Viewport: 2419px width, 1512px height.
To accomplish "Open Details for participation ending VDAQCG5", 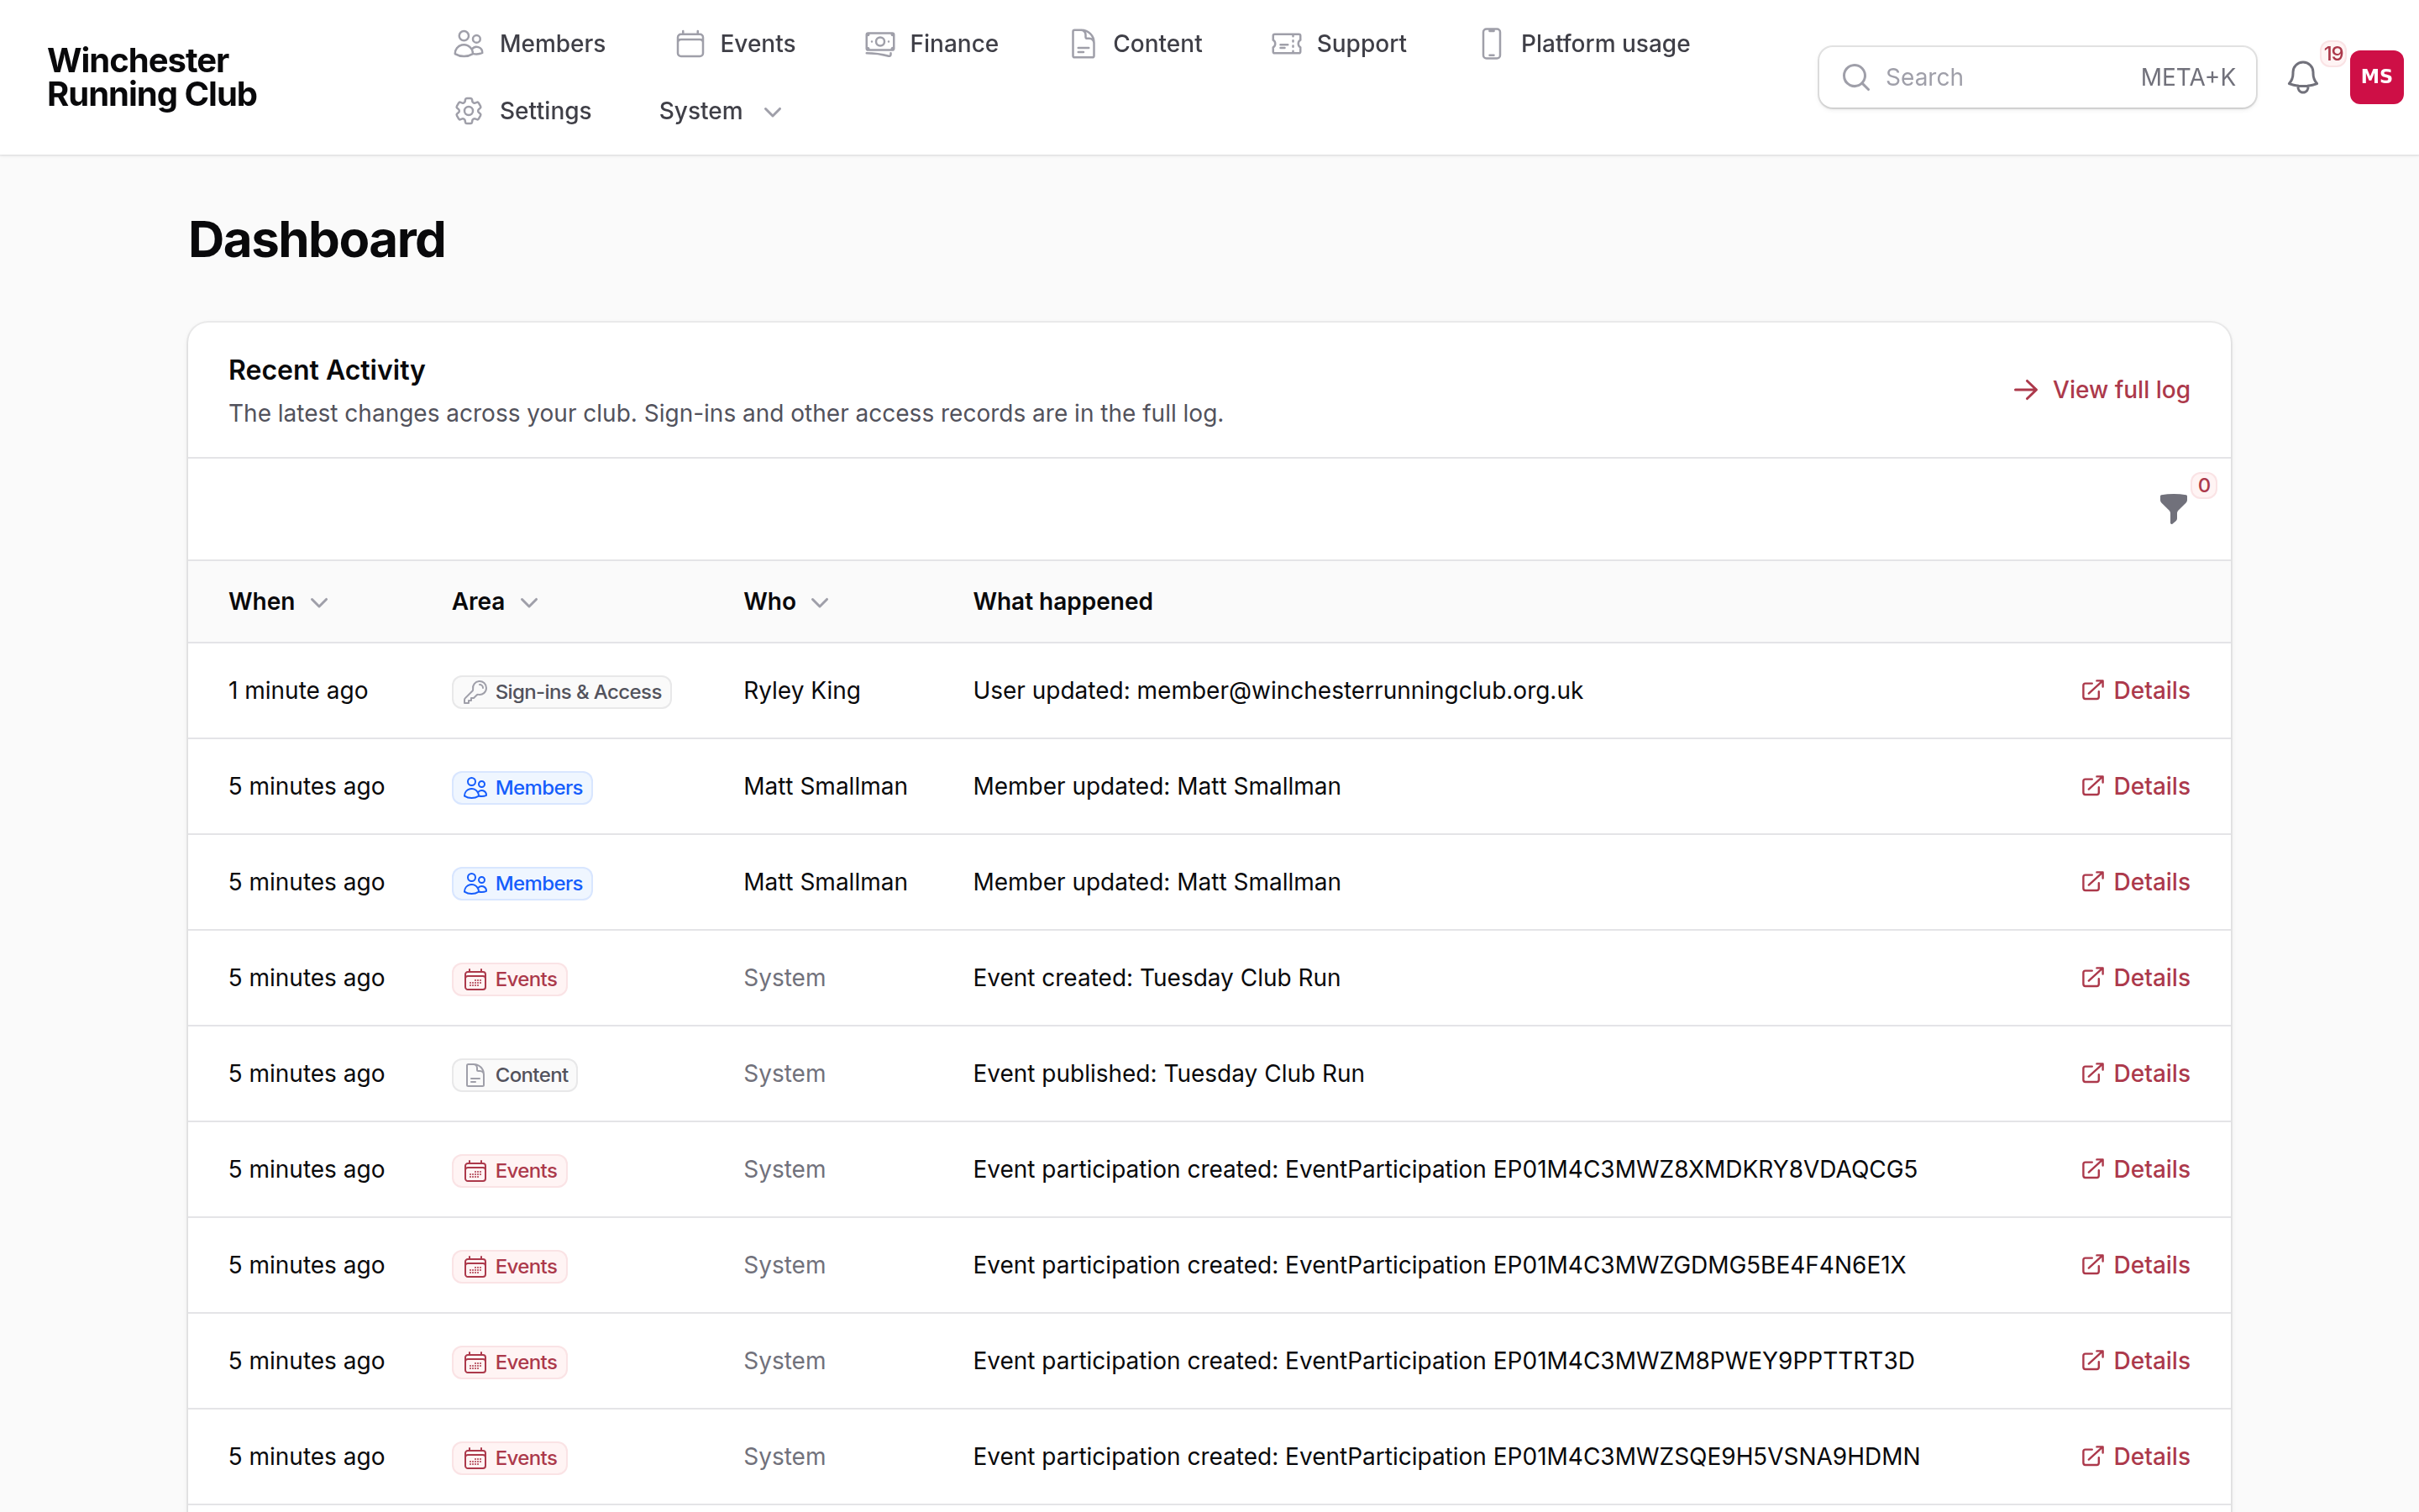I will click(x=2135, y=1169).
